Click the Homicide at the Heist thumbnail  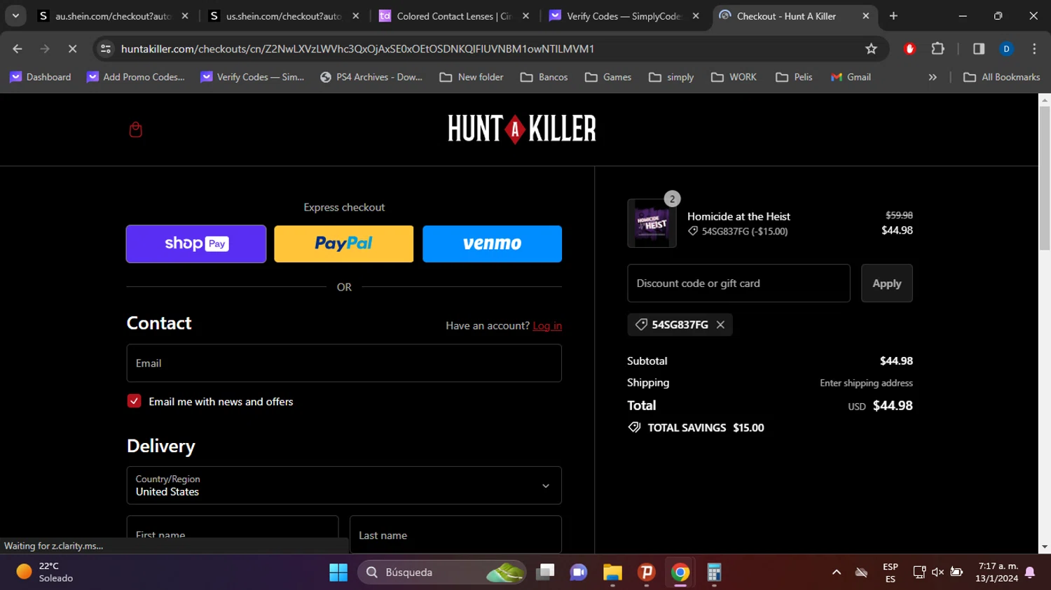[x=652, y=223]
